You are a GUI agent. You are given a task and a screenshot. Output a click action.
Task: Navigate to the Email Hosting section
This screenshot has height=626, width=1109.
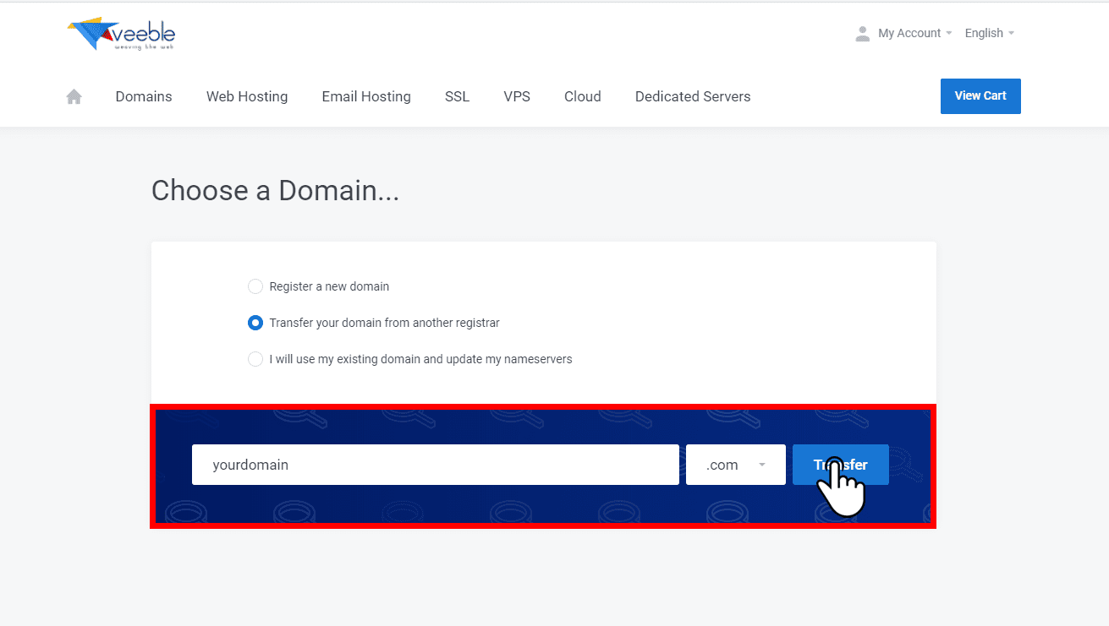(x=365, y=96)
